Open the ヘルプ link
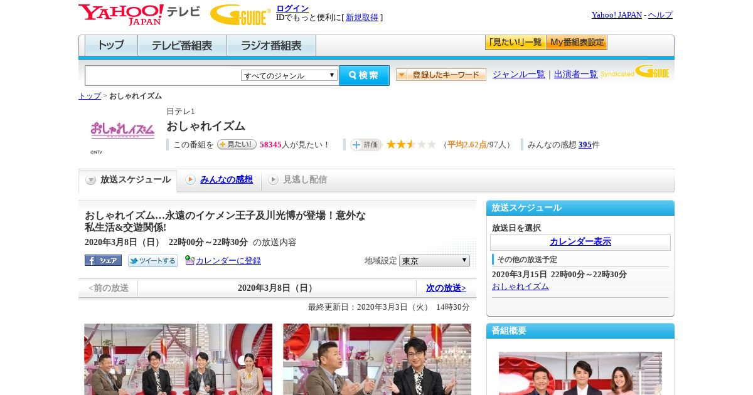 (x=660, y=14)
